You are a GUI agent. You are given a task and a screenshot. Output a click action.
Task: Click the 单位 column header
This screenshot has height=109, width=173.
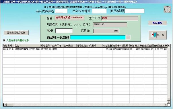click(132, 46)
